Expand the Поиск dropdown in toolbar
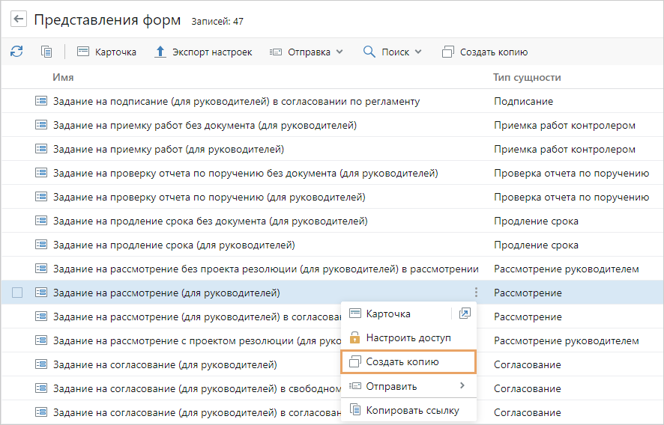This screenshot has height=425, width=664. click(x=392, y=52)
